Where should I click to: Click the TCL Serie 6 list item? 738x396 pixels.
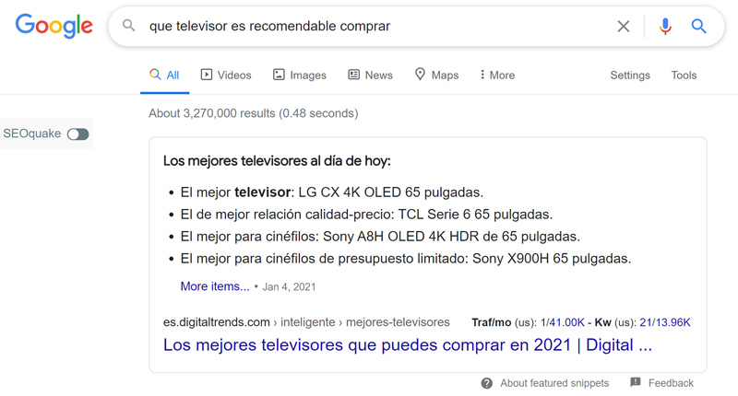[366, 215]
